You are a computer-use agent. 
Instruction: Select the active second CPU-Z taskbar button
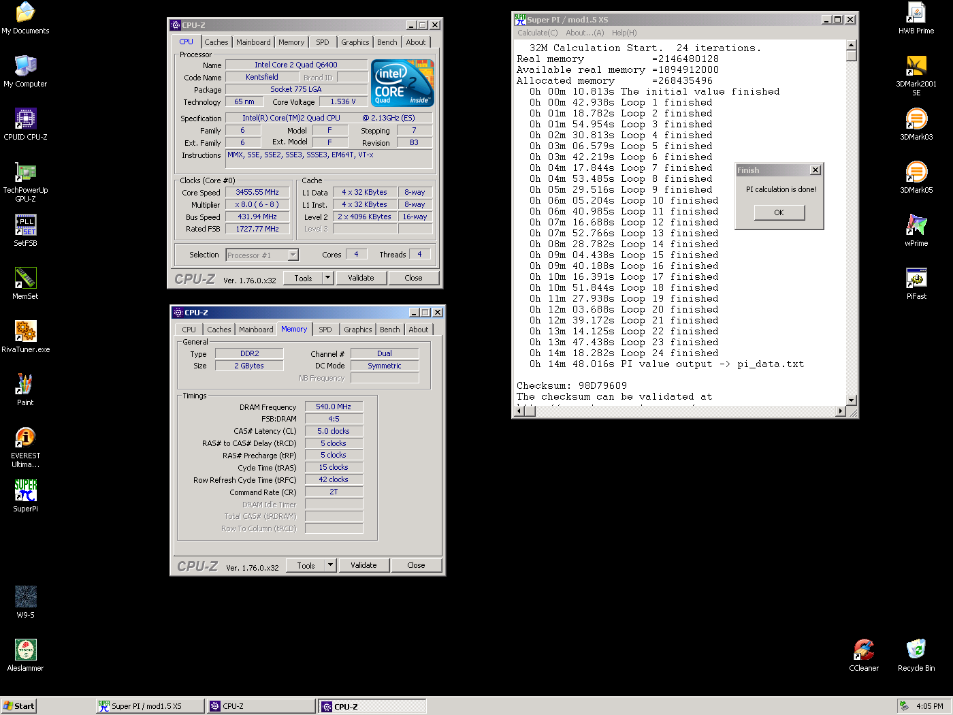click(x=372, y=706)
